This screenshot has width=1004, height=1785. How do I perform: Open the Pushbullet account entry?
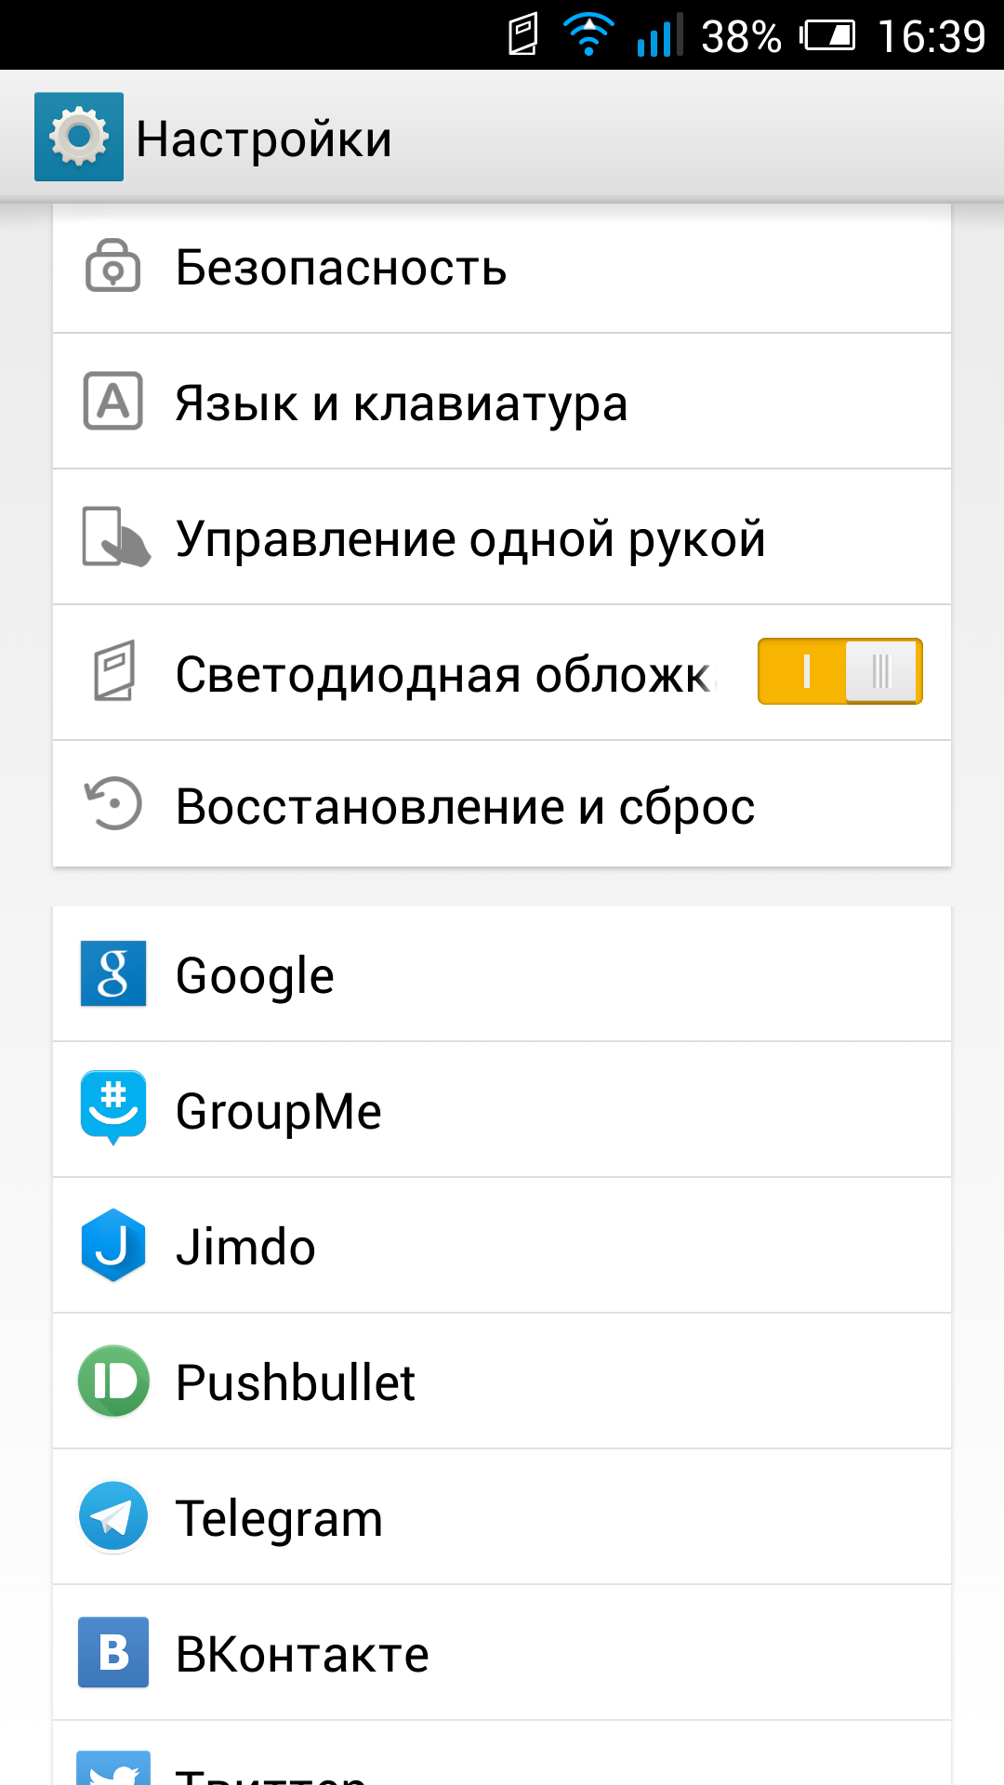pyautogui.click(x=502, y=1382)
